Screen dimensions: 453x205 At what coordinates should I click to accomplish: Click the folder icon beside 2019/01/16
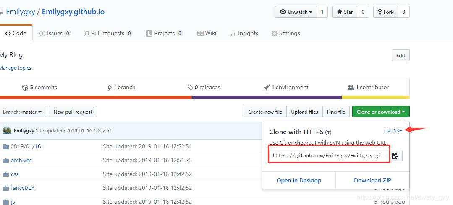[6, 146]
